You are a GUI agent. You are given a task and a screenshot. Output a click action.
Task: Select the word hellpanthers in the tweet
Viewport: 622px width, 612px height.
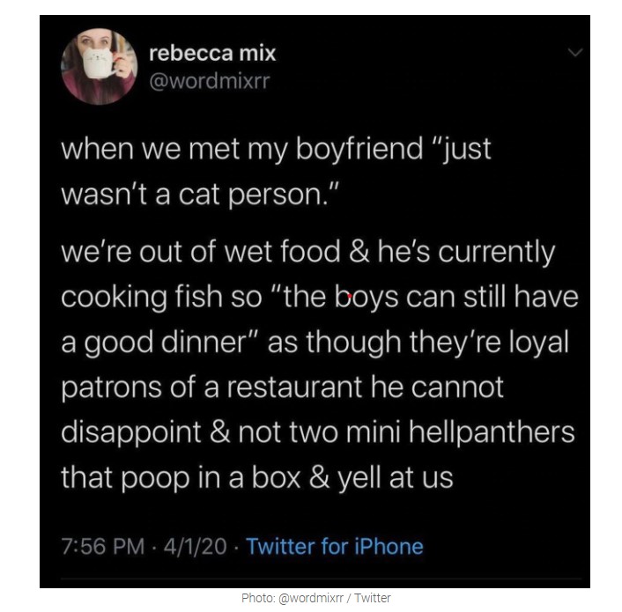[492, 432]
